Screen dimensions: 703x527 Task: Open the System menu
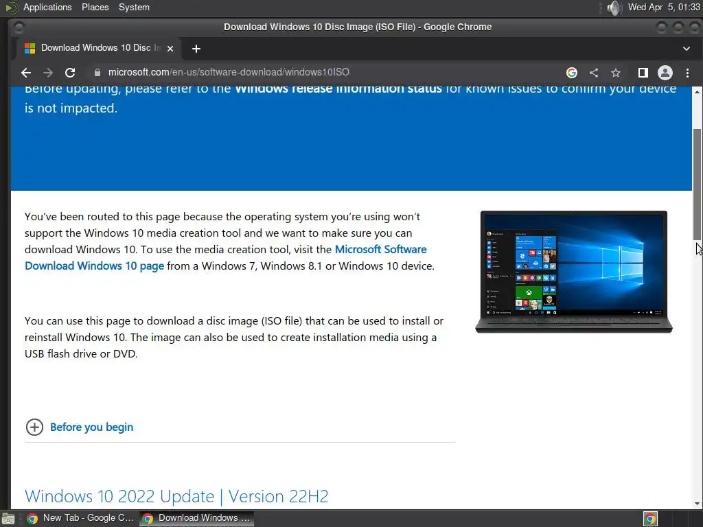click(134, 7)
